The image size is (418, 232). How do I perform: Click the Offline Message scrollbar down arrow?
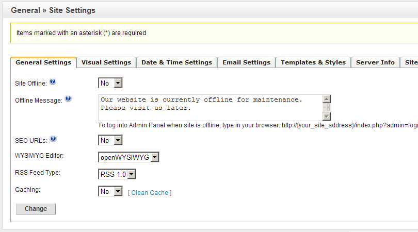click(326, 117)
